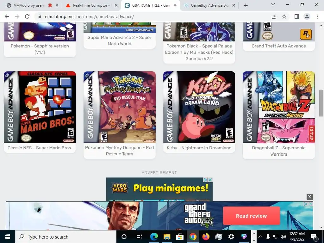The height and width of the screenshot is (243, 324).
Task: Open the diamond-shaped app on taskbar
Action: coord(244,237)
